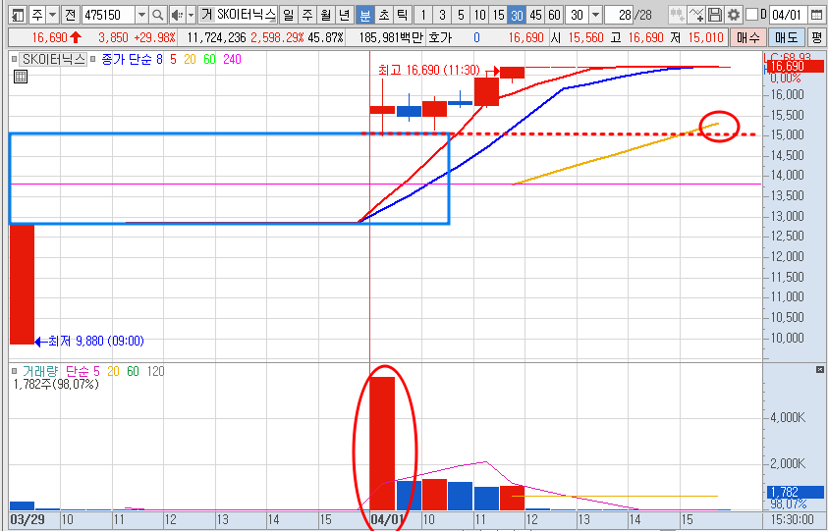Select the 45 minute interval button
Screen dimensions: 828x531
pos(535,15)
